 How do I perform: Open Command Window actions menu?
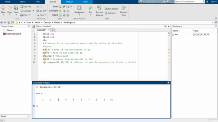168,83
